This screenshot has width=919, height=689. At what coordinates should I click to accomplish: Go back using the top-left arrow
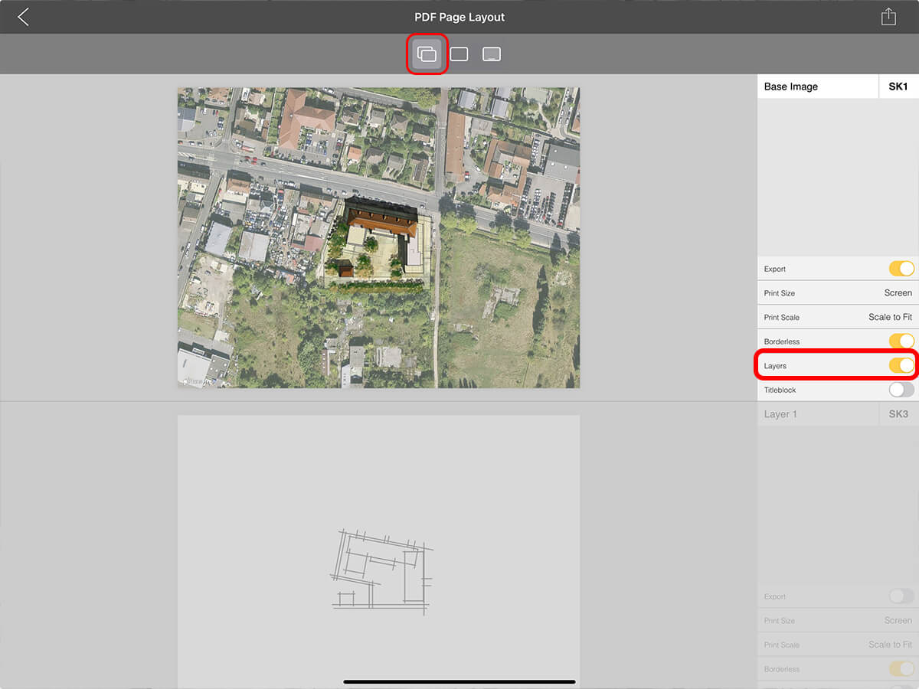point(24,17)
